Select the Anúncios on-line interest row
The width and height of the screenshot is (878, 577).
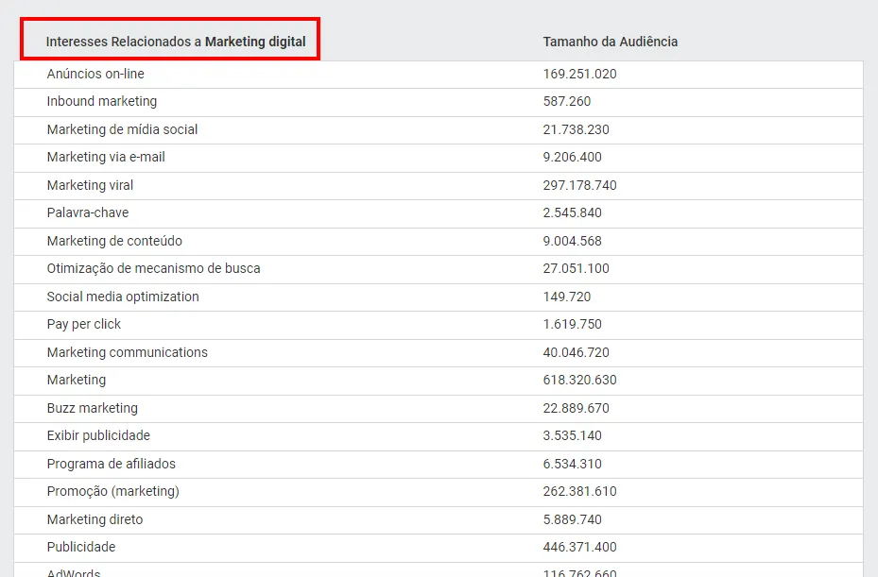coord(96,74)
